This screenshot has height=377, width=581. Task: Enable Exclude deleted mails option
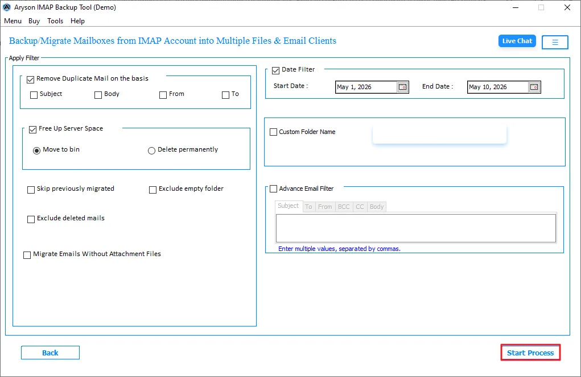pos(31,219)
